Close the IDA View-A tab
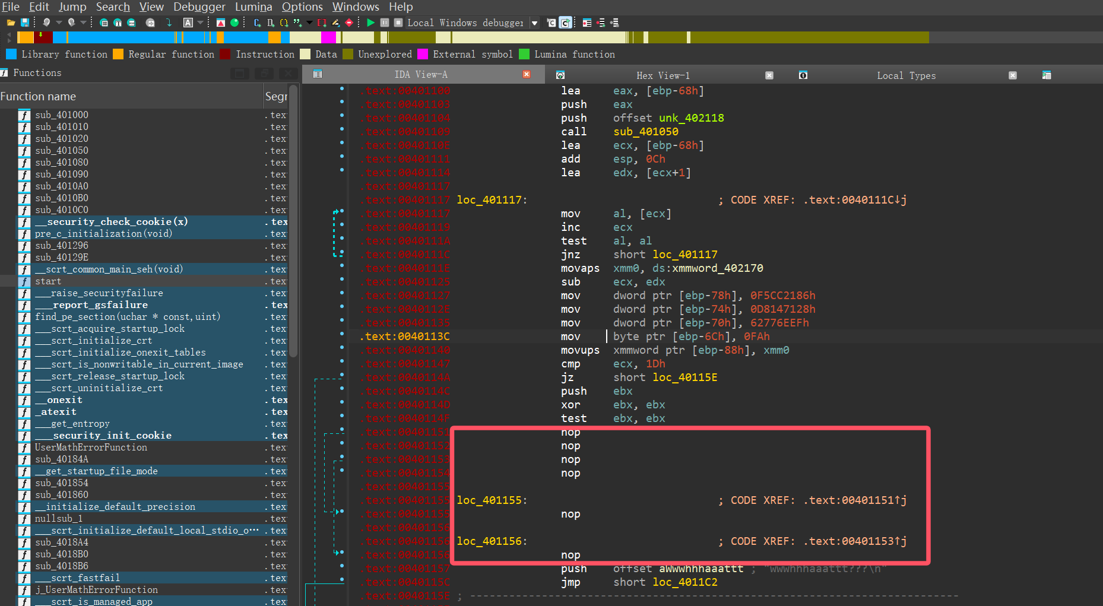1103x606 pixels. pyautogui.click(x=526, y=74)
